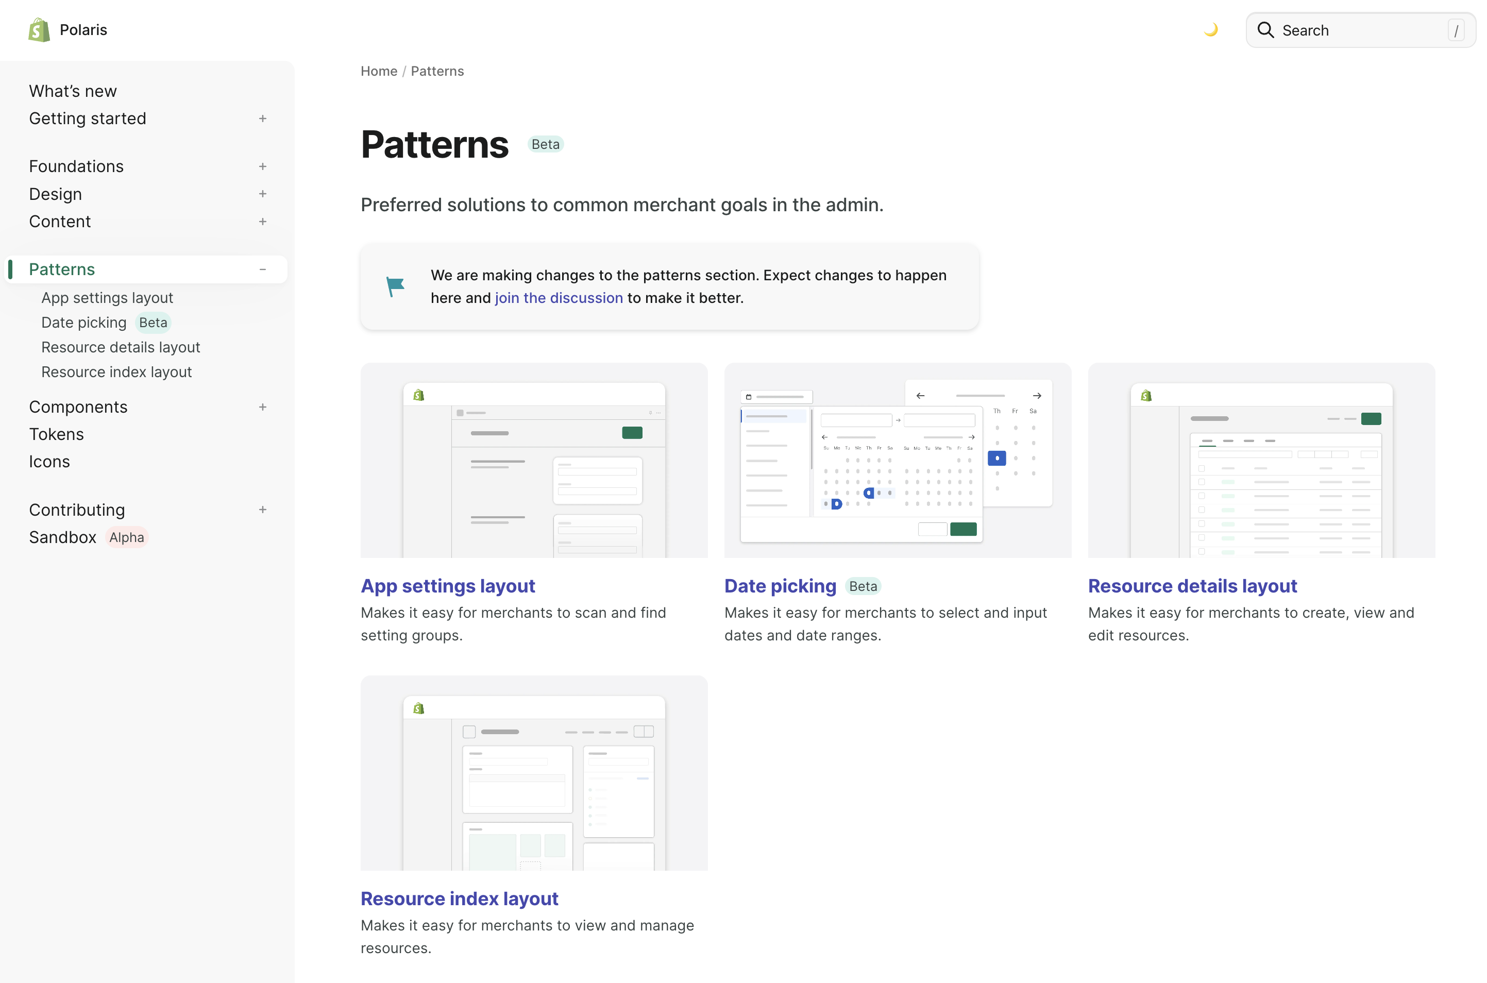Open Tokens in the sidebar
The image size is (1487, 983).
click(57, 434)
